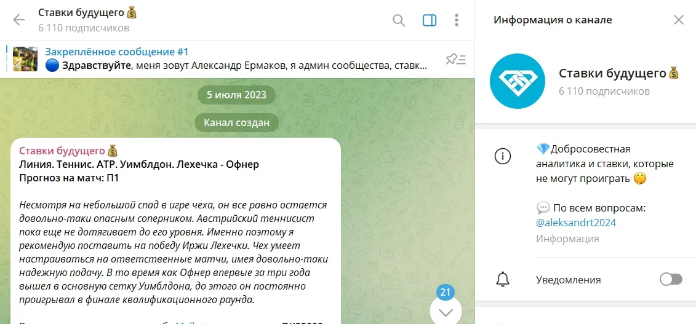Click the post author name Ставки будущего
This screenshot has width=696, height=324.
point(68,150)
